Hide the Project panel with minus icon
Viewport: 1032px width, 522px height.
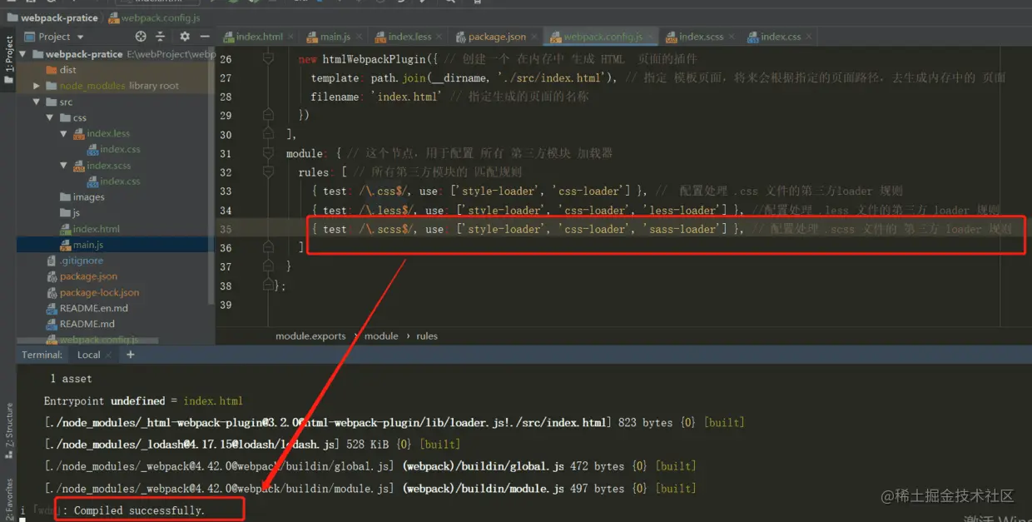(205, 37)
